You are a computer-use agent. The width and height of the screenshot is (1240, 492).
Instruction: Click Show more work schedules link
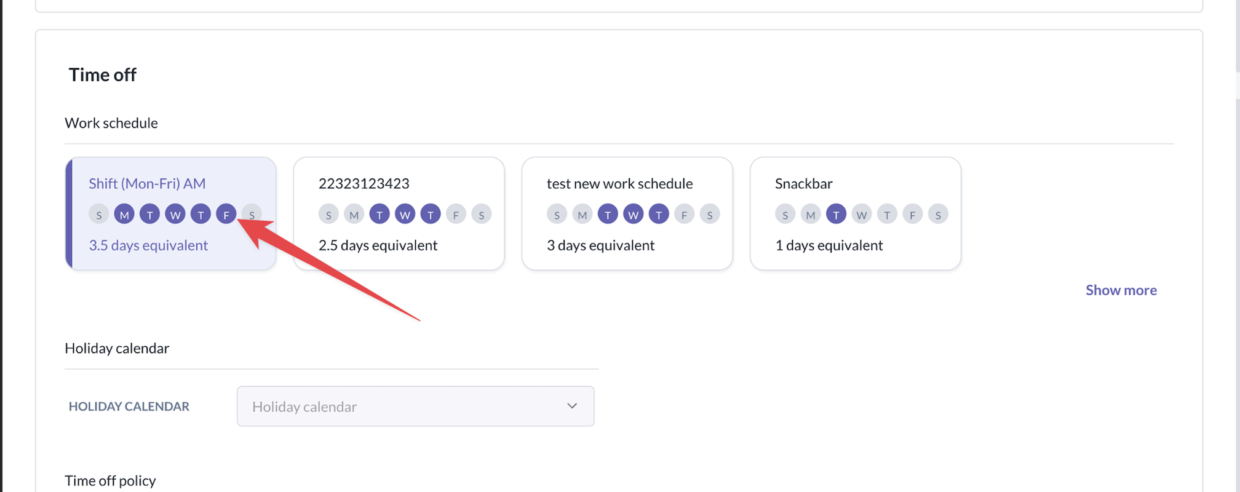[1121, 290]
